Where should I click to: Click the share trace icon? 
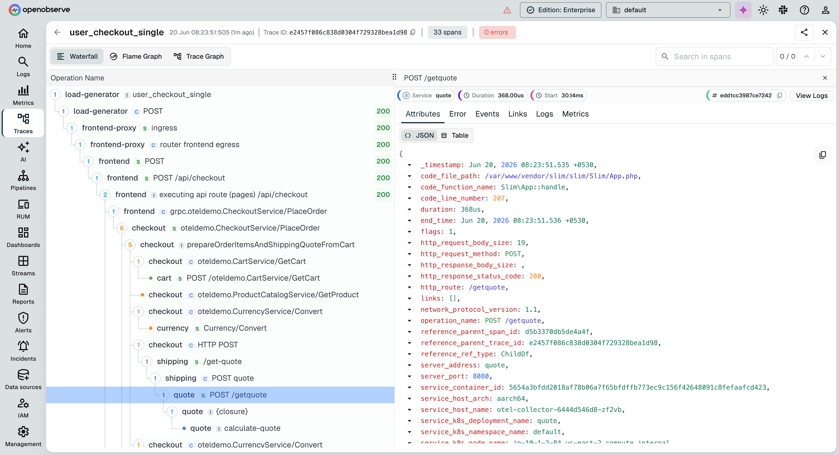pyautogui.click(x=804, y=32)
